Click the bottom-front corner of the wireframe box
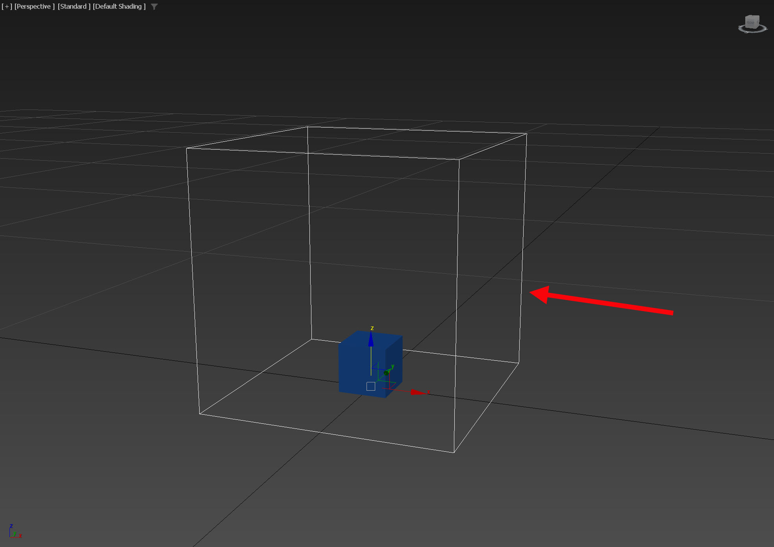The width and height of the screenshot is (774, 547). 454,452
